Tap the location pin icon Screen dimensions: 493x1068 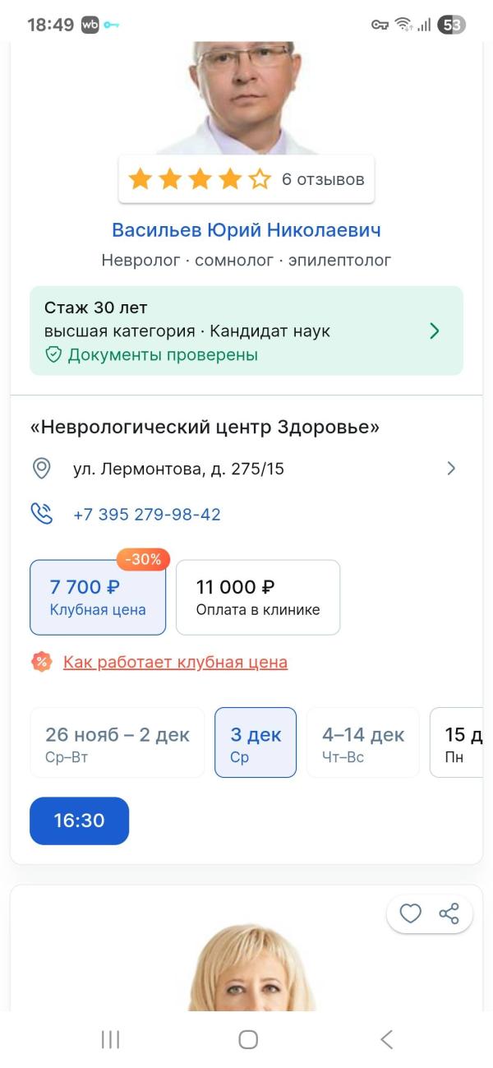coord(41,469)
